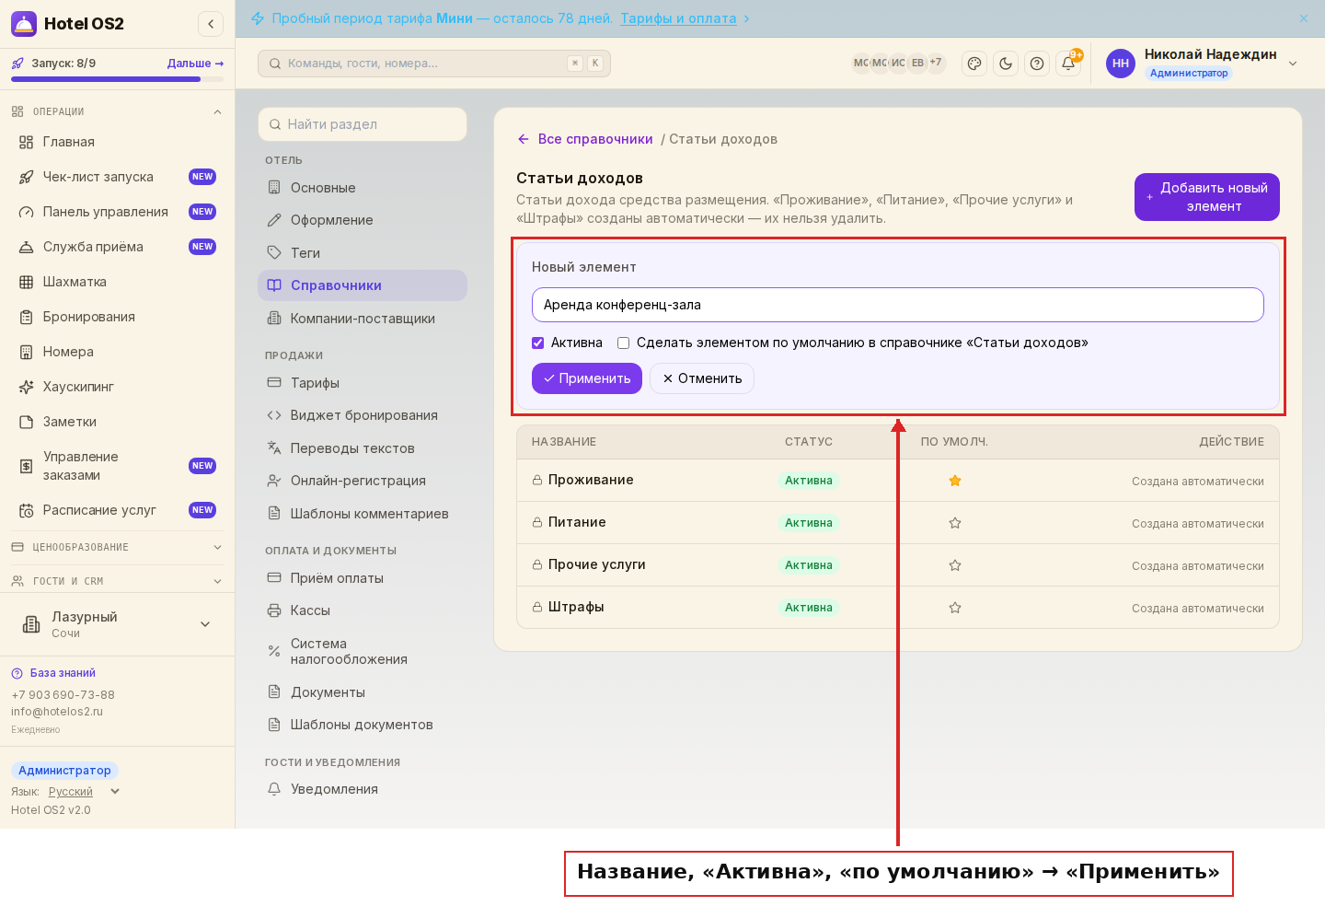The width and height of the screenshot is (1325, 918).
Task: Click the rocket launch icon
Action: (x=17, y=64)
